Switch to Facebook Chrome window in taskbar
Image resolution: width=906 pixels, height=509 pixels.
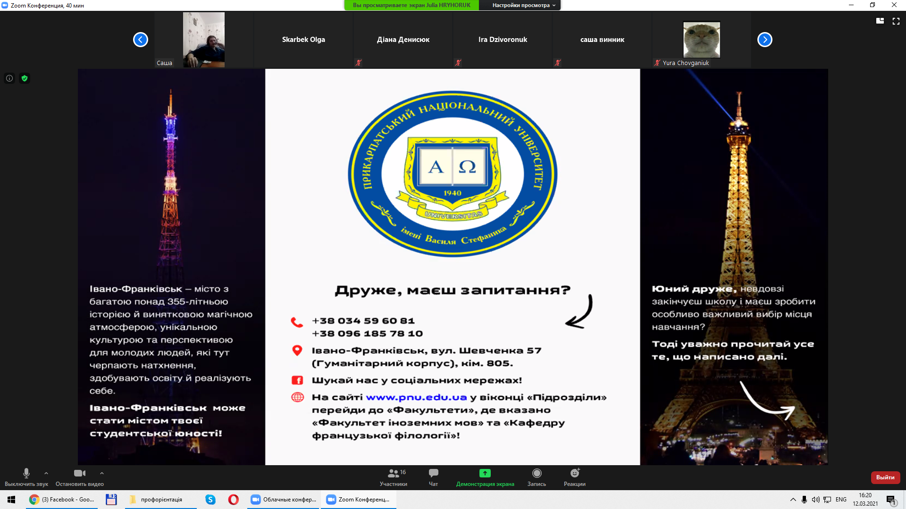(62, 500)
